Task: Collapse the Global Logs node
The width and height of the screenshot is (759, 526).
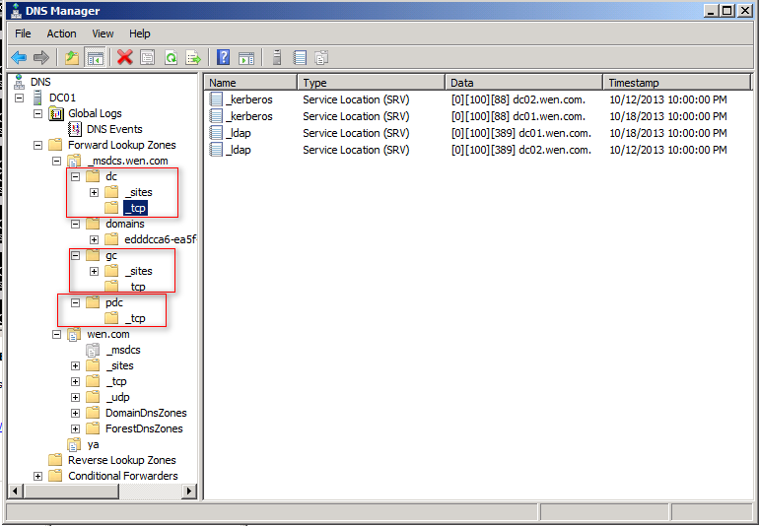Action: 37,113
